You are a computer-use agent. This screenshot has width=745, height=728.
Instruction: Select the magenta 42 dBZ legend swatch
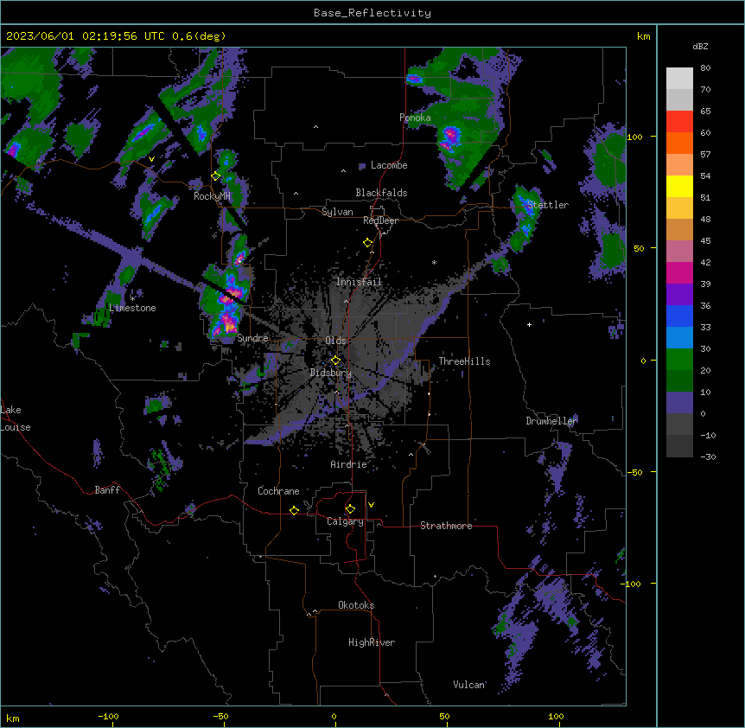coord(679,272)
